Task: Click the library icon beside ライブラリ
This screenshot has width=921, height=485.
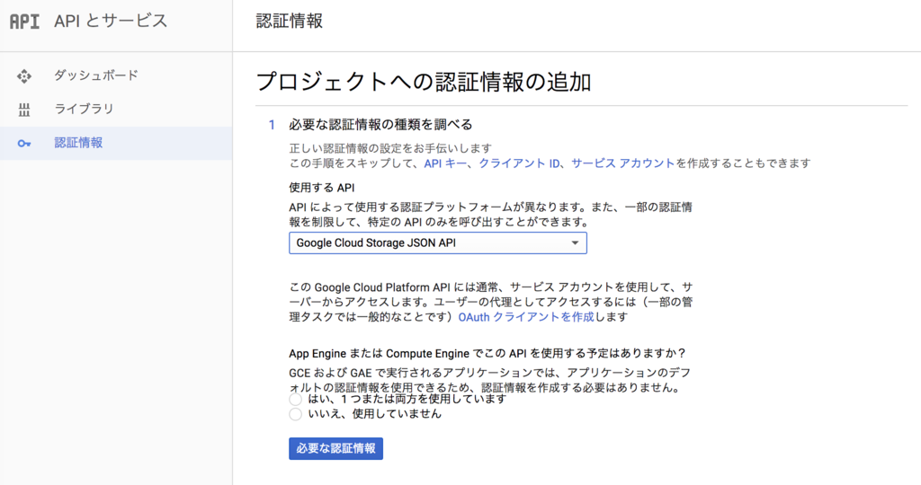Action: point(24,109)
